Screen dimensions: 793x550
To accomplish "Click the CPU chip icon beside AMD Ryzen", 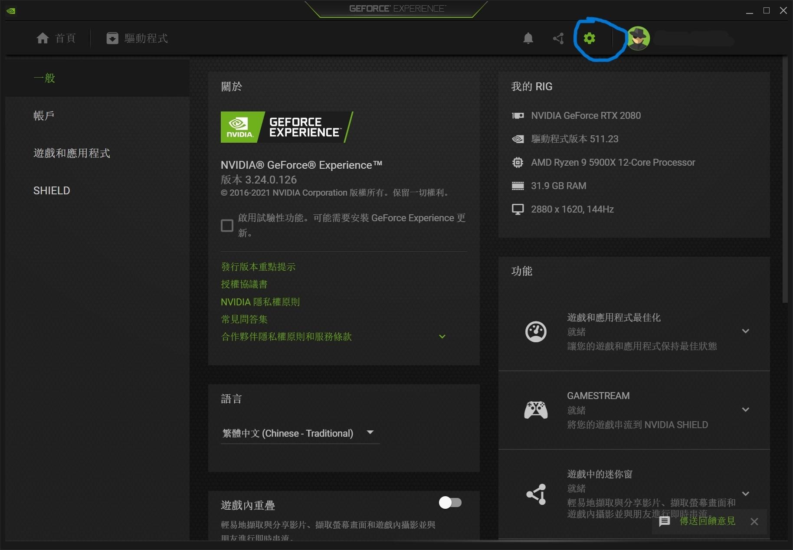I will point(518,162).
